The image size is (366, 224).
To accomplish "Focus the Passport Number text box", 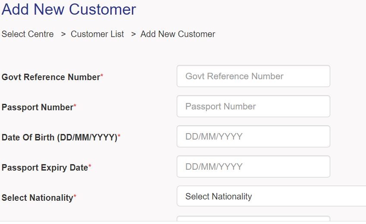I will point(253,106).
